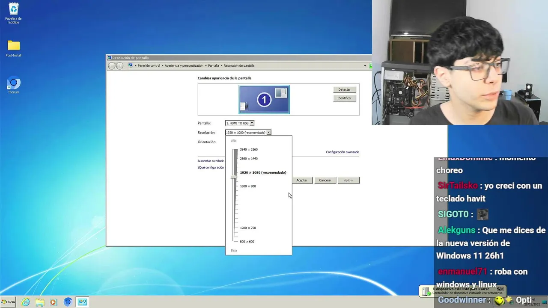Image resolution: width=548 pixels, height=308 pixels.
Task: Set slider to 3840 × 2160
Action: [x=249, y=149]
